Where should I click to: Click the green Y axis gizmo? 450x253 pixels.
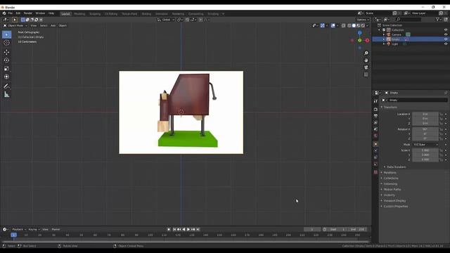(359, 41)
